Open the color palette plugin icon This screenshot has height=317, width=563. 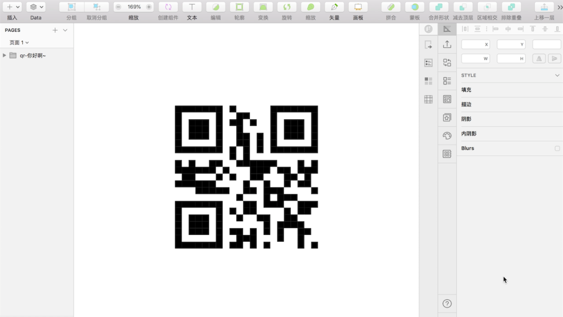click(447, 136)
